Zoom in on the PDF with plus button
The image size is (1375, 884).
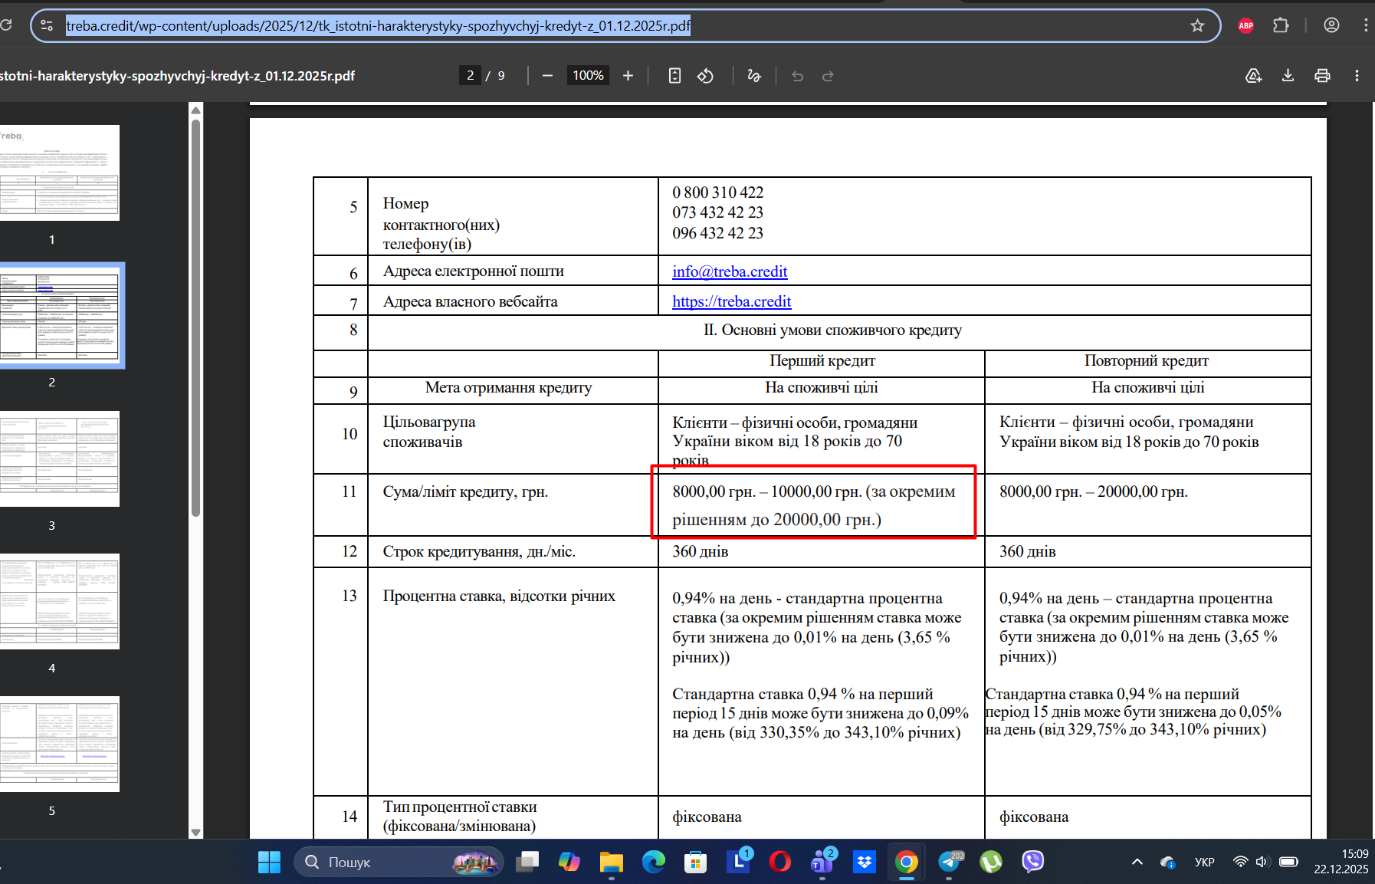628,75
